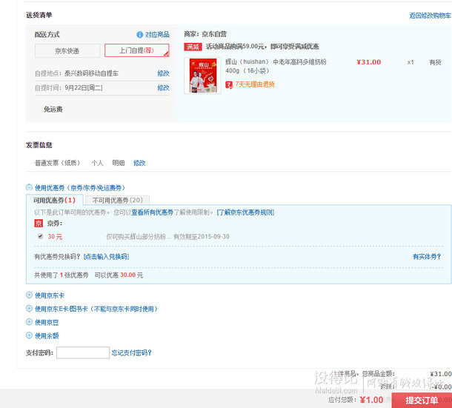The height and width of the screenshot is (408, 452).
Task: Click the 自提时间 9月22日[周二] text
Action: point(69,88)
